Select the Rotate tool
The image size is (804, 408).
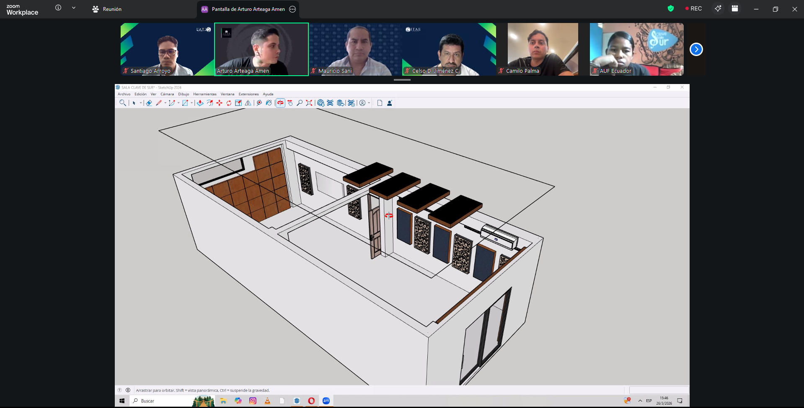229,103
